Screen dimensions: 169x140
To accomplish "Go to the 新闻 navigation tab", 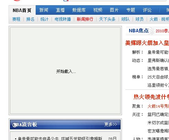I will tap(44, 10).
